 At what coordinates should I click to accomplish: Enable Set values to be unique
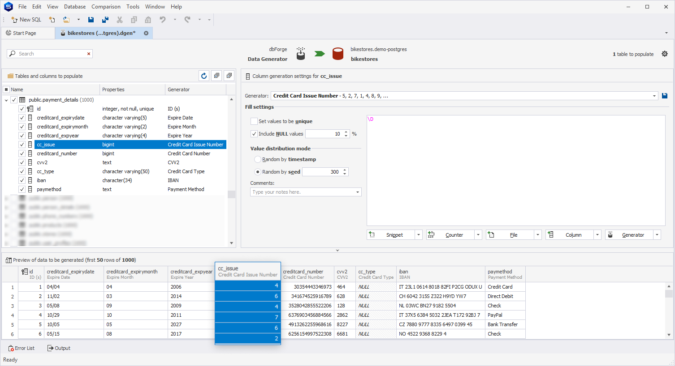point(254,121)
